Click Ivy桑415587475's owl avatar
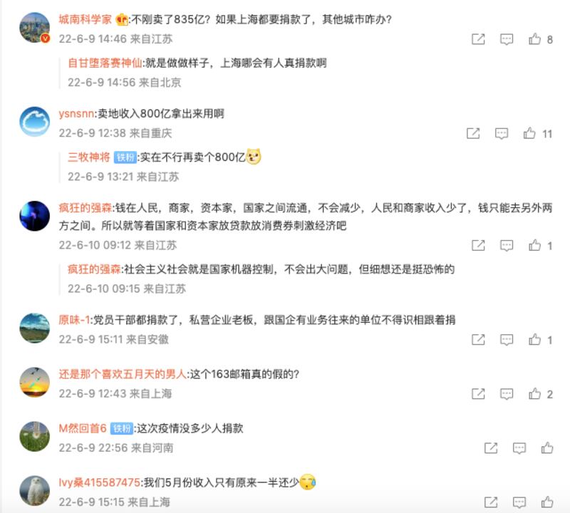Viewport: 570px width, 513px height. click(x=34, y=490)
